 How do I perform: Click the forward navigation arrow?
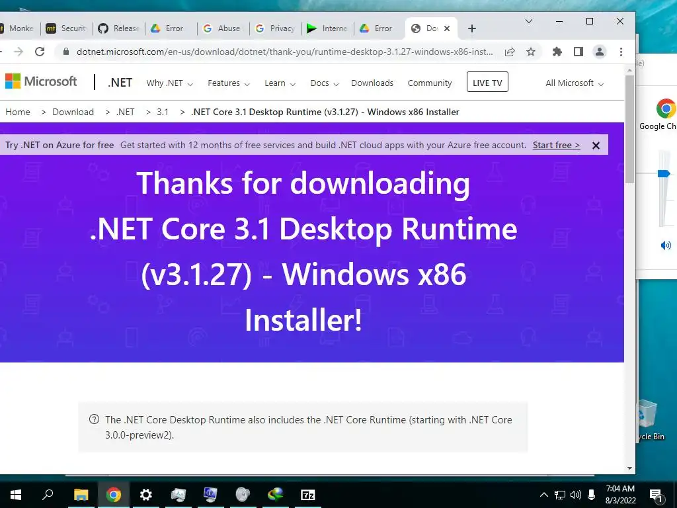coord(19,52)
